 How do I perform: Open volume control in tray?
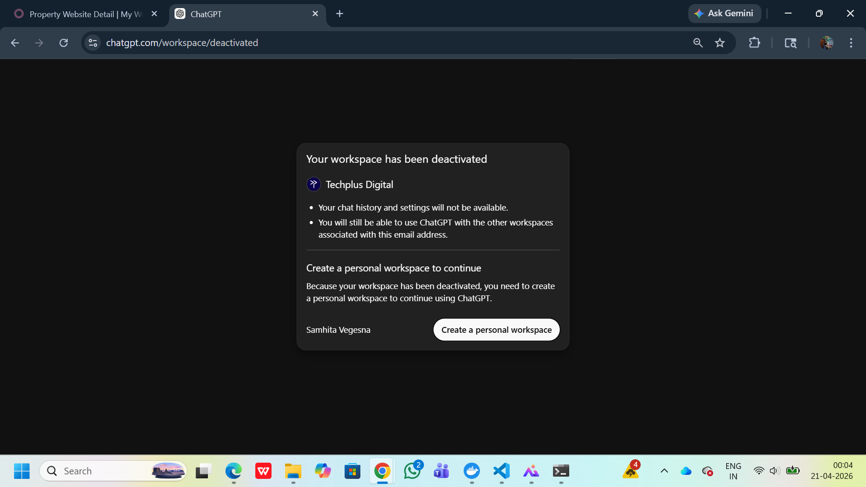(775, 471)
